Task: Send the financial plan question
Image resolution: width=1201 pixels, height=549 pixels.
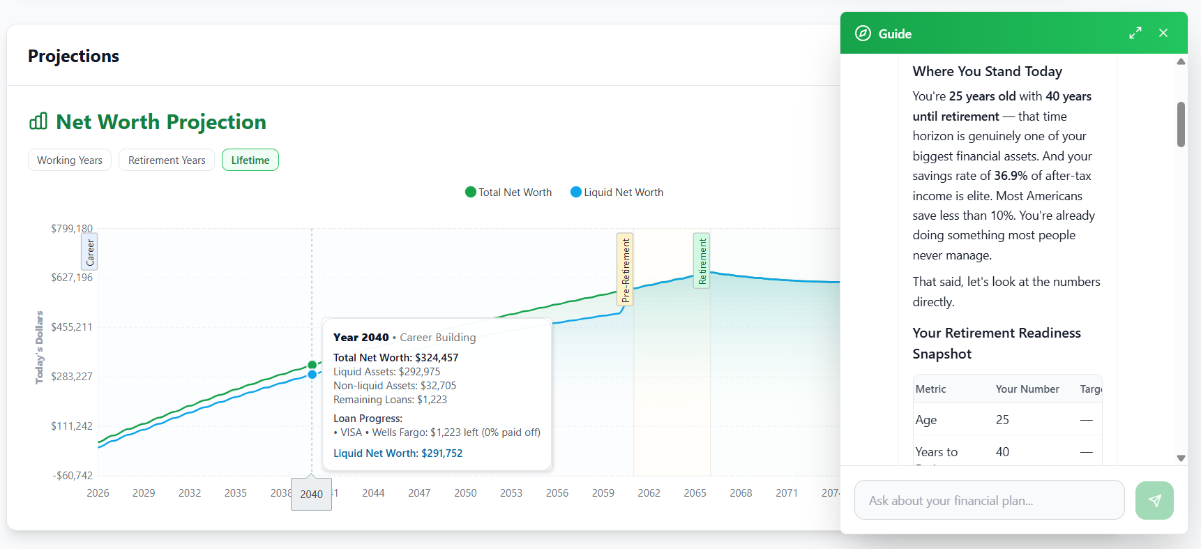Action: [x=1154, y=500]
